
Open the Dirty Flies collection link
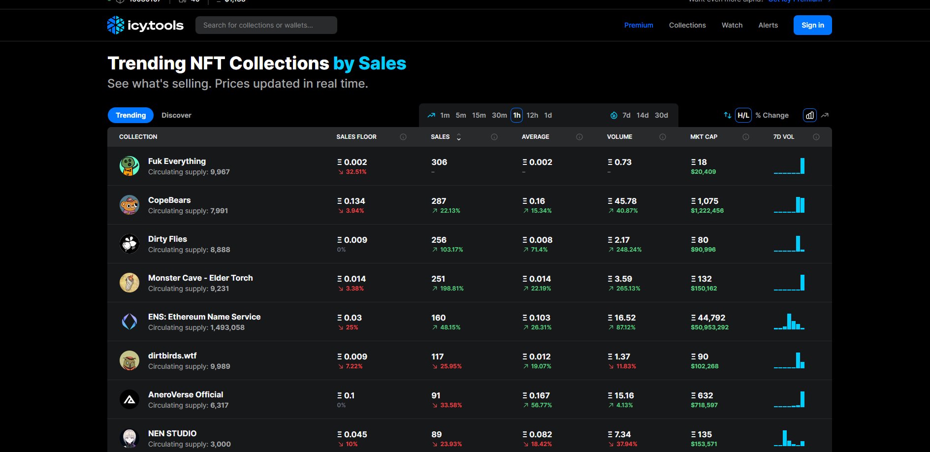[167, 239]
